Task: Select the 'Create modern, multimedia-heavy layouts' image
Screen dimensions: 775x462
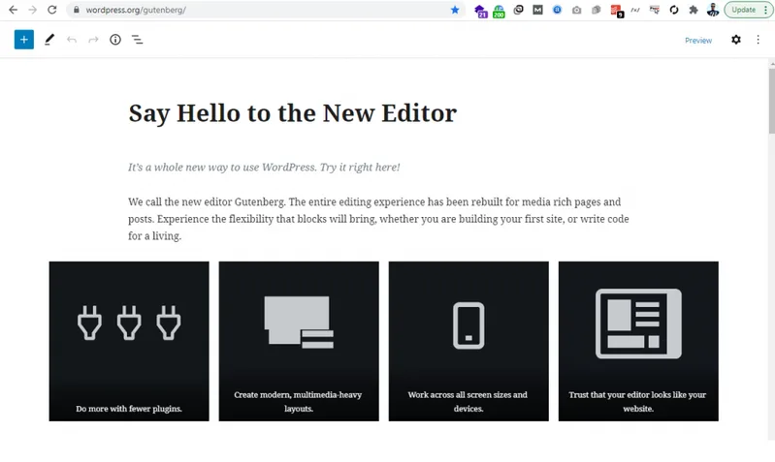Action: [x=299, y=341]
